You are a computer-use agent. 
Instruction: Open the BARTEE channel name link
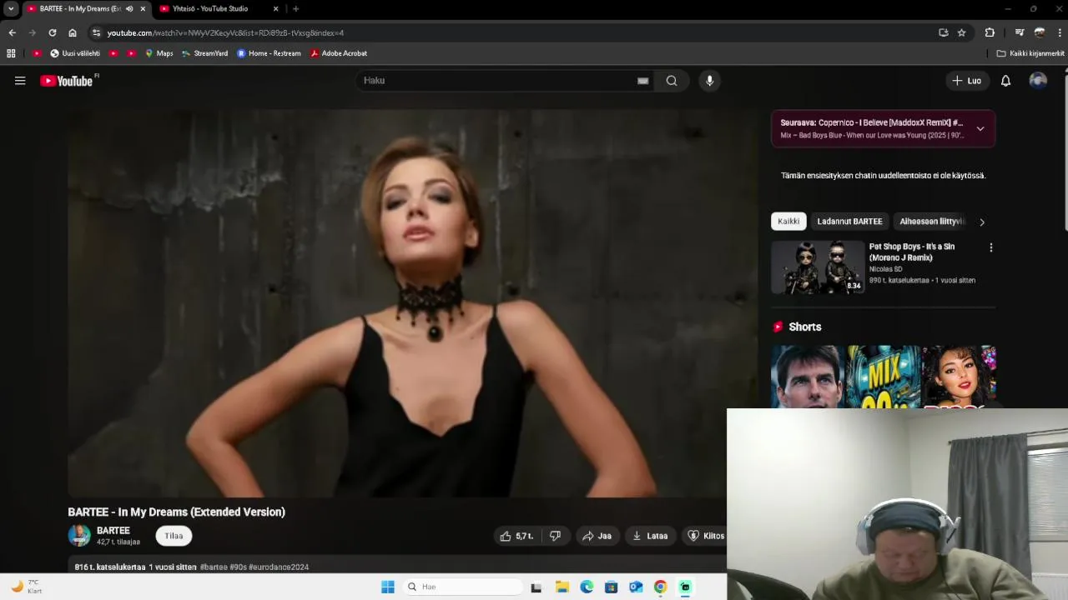click(x=113, y=531)
